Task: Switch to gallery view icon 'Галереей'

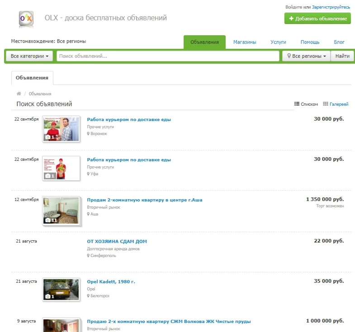Action: pyautogui.click(x=325, y=104)
